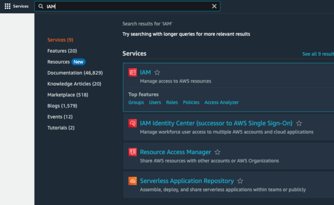This screenshot has width=334, height=205.
Task: Click 'Share AWS resources with other accounts' description
Action: click(x=209, y=161)
